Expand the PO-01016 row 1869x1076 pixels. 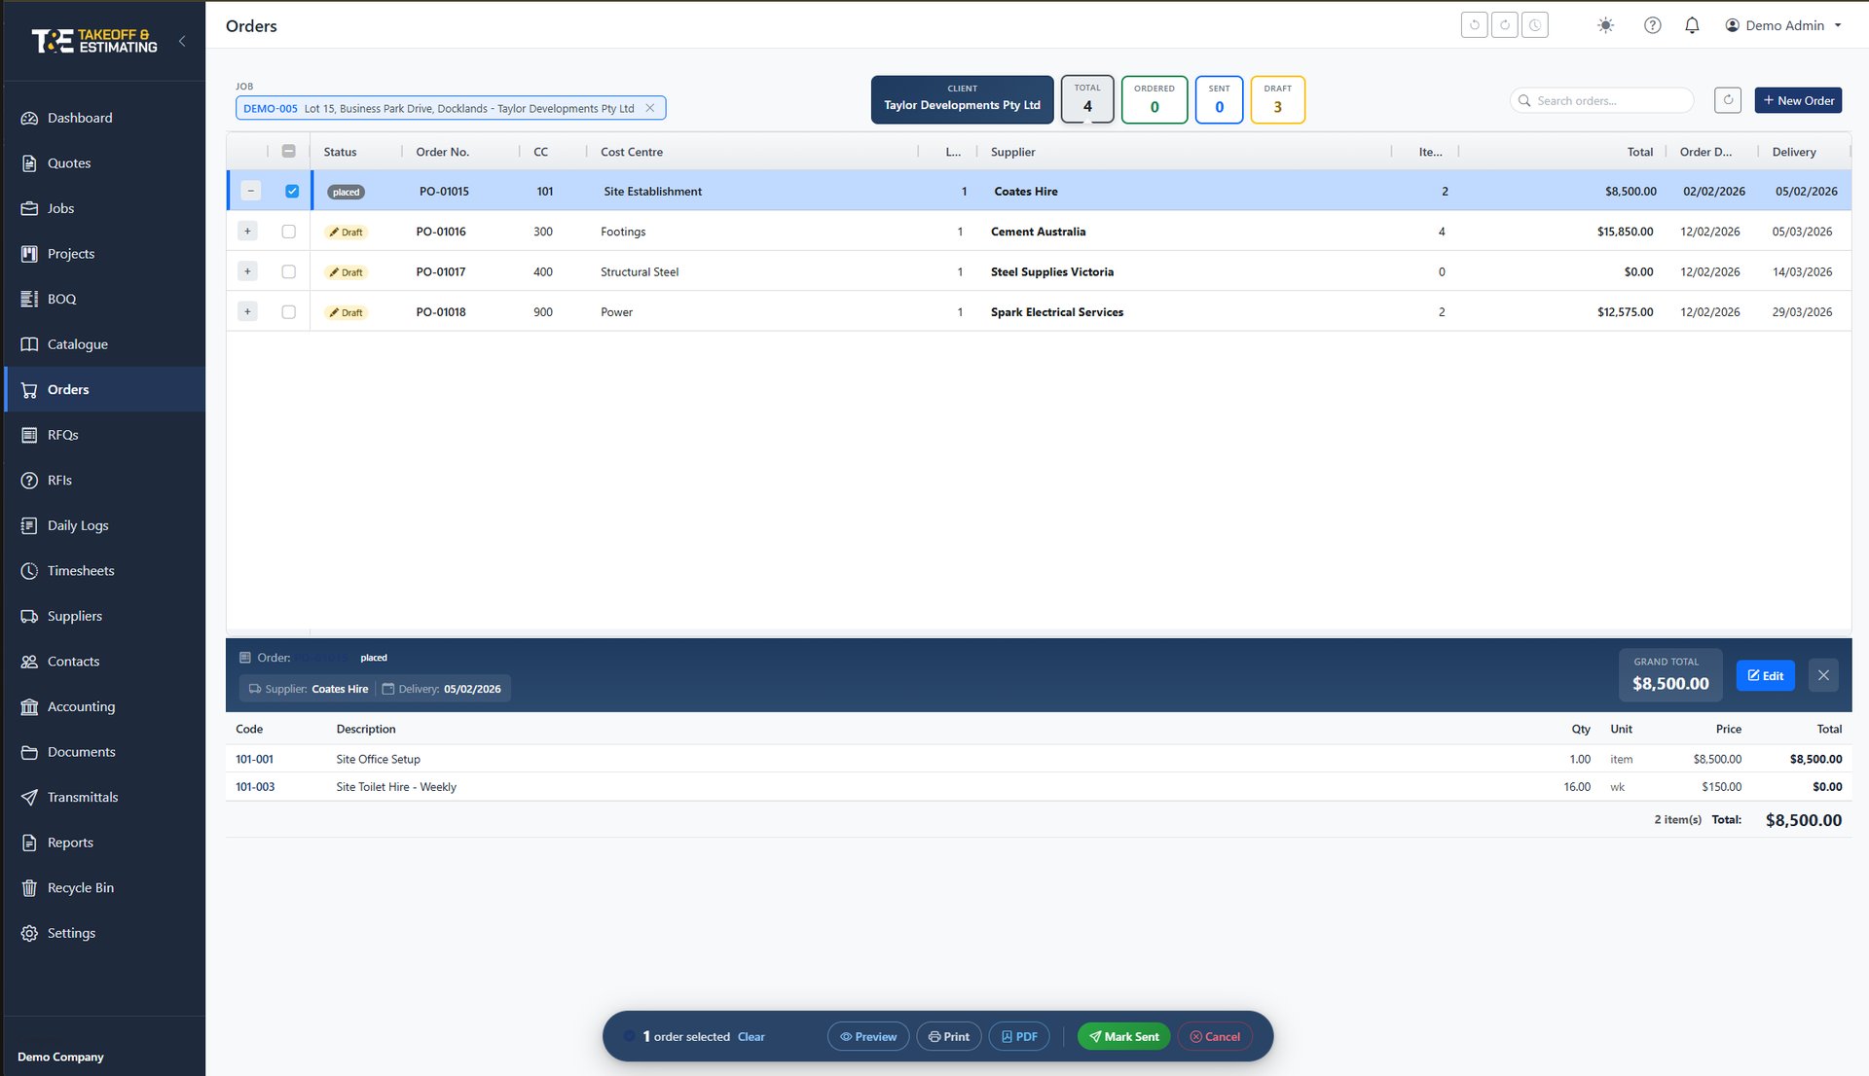247,232
